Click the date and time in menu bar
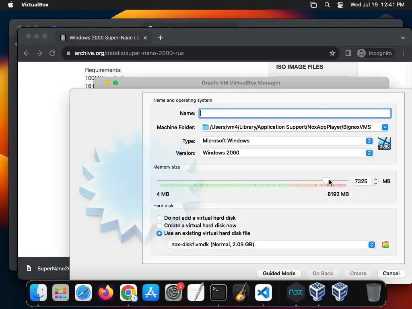This screenshot has height=309, width=412. (377, 5)
